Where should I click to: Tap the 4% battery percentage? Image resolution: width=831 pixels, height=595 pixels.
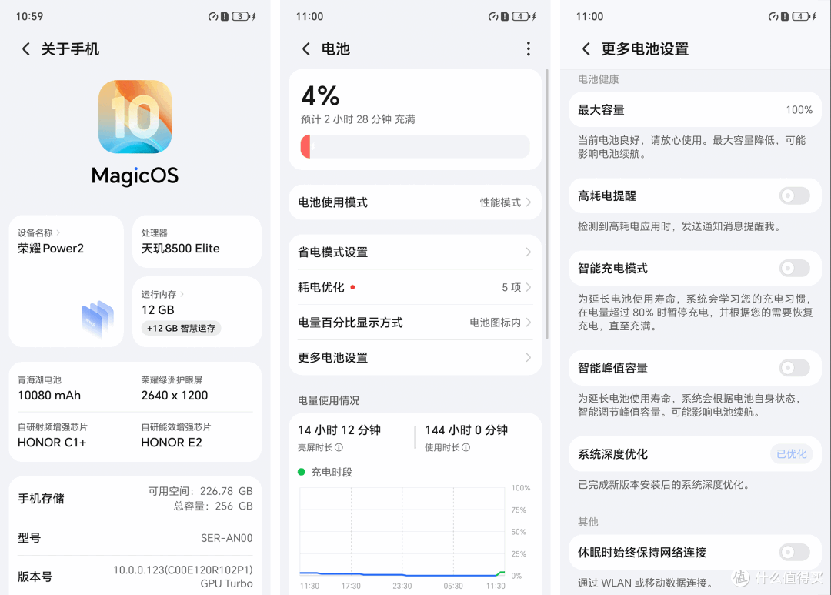pyautogui.click(x=321, y=96)
